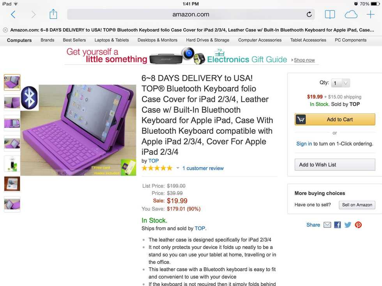Screen dimensions: 382x286
Task: Expand star rating breakdown arrow
Action: click(178, 168)
